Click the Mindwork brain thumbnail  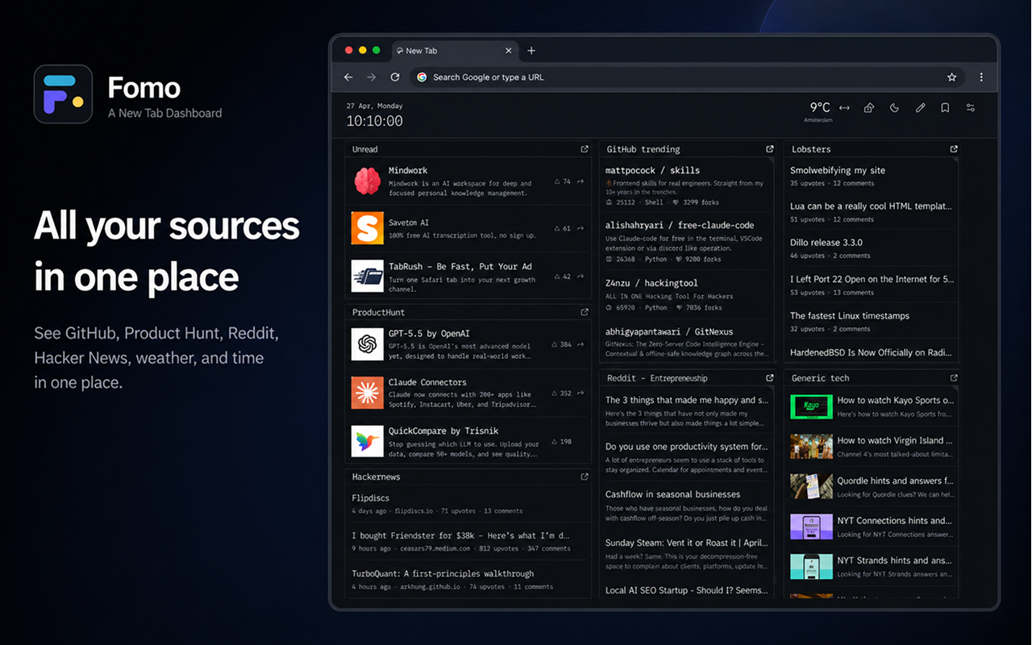pos(368,181)
